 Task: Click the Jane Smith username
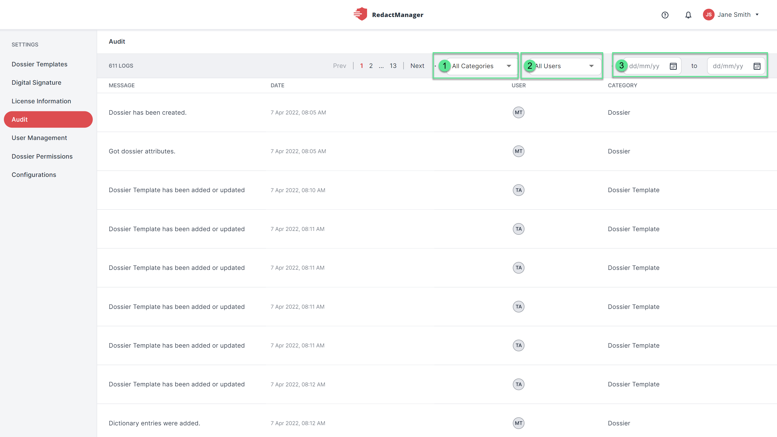[x=734, y=14]
